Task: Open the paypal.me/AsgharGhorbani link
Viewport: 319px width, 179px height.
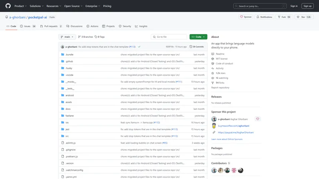Action: click(236, 132)
